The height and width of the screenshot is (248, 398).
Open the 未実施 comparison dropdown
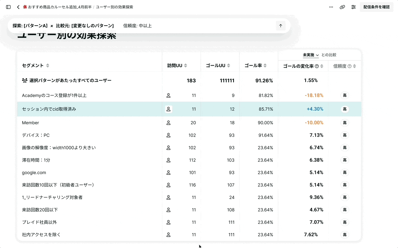[x=311, y=55]
